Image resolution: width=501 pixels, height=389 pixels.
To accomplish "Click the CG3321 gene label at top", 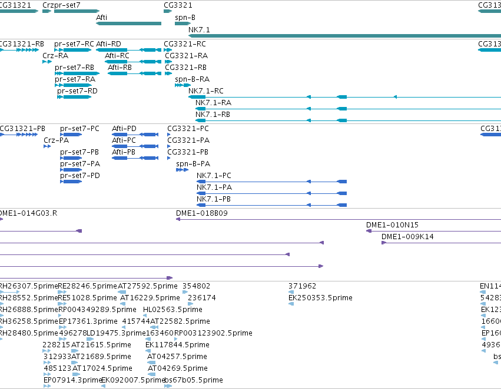I will [178, 5].
